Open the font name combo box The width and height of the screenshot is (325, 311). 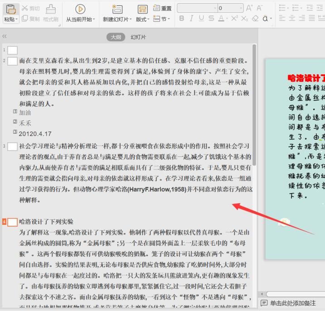[197, 8]
